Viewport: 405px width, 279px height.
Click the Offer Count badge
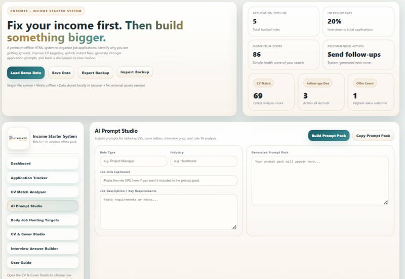point(364,83)
